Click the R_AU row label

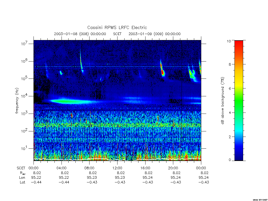23,173
